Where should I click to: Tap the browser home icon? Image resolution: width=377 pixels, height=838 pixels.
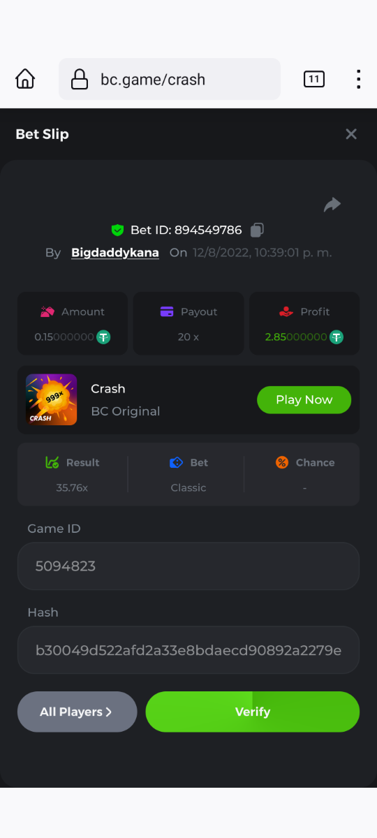25,79
